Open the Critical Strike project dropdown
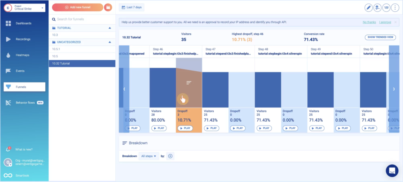 coord(24,8)
